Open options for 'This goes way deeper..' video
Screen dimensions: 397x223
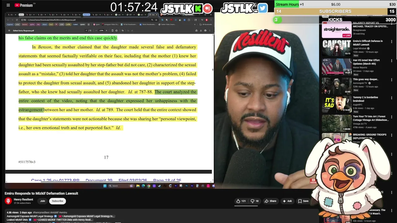coord(391,80)
